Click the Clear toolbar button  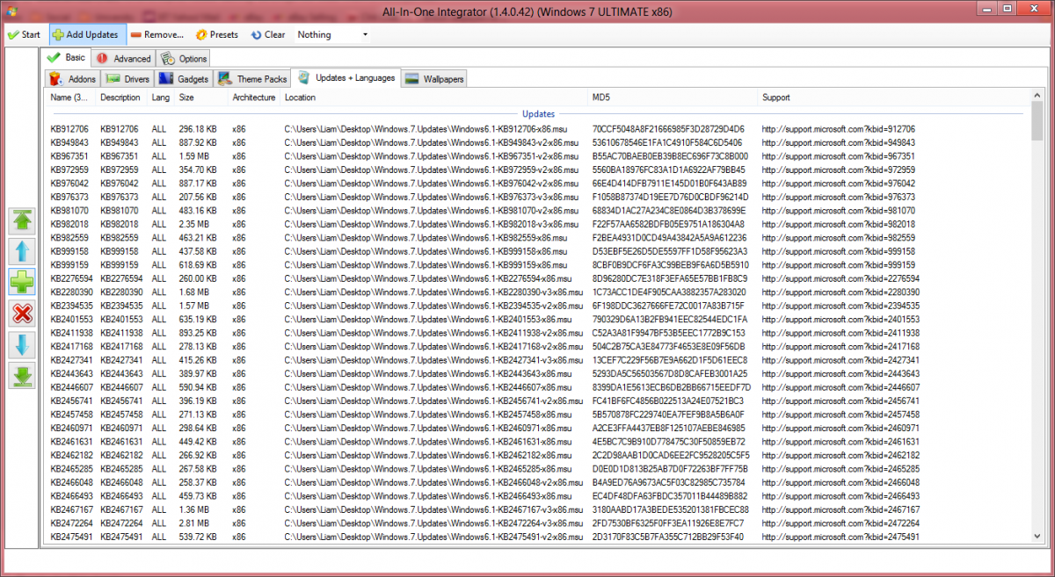268,35
